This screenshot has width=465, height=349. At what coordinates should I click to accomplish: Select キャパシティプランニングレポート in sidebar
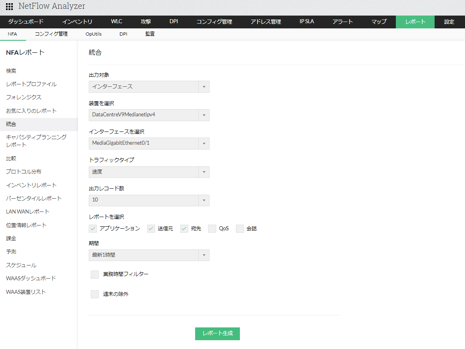coord(36,141)
